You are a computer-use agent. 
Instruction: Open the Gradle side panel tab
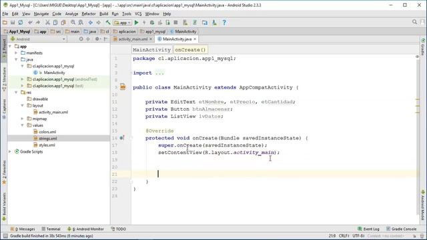pos(423,47)
